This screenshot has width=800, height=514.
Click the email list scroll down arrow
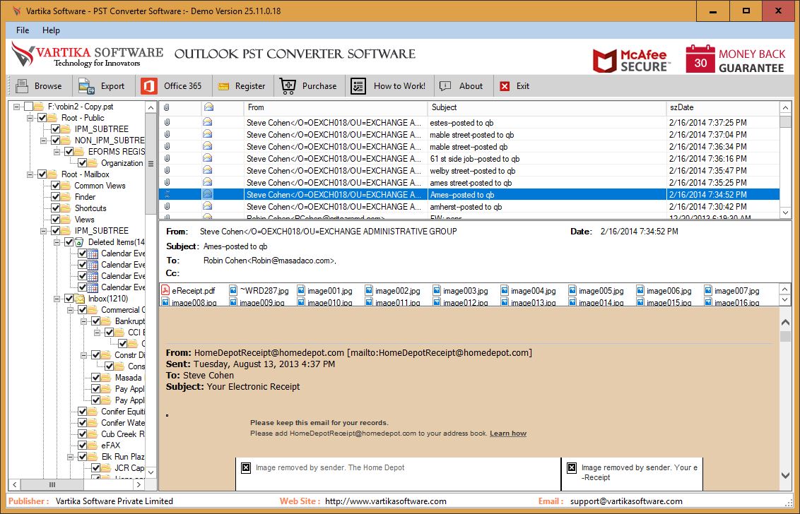785,213
